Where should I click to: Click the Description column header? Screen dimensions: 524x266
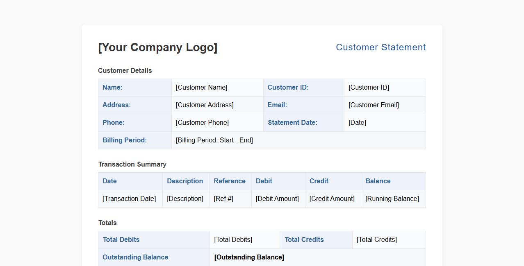(185, 181)
